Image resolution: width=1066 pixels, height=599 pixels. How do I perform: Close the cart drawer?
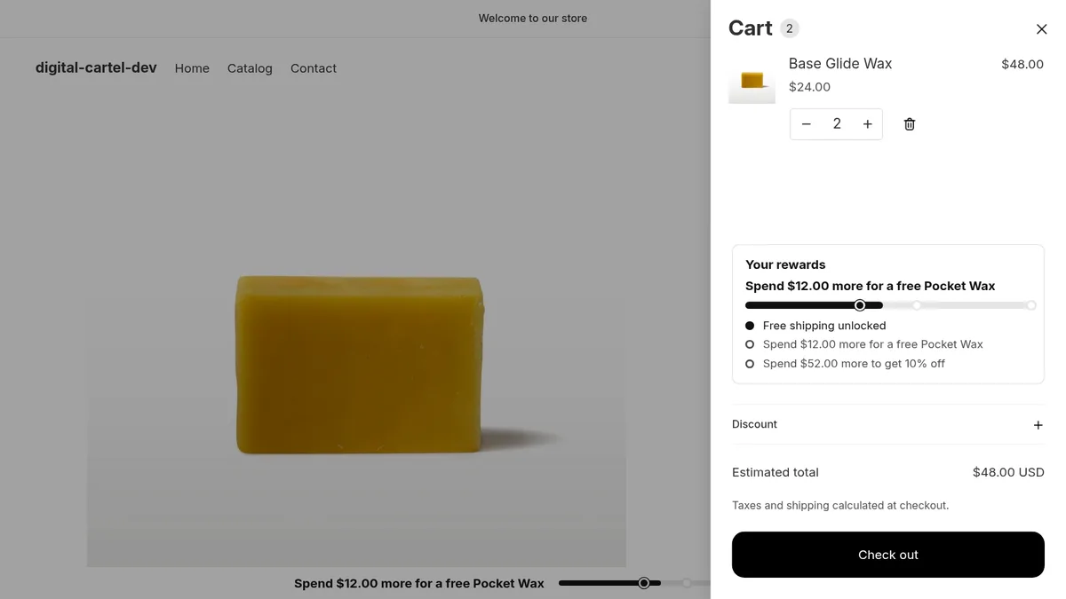click(x=1042, y=29)
